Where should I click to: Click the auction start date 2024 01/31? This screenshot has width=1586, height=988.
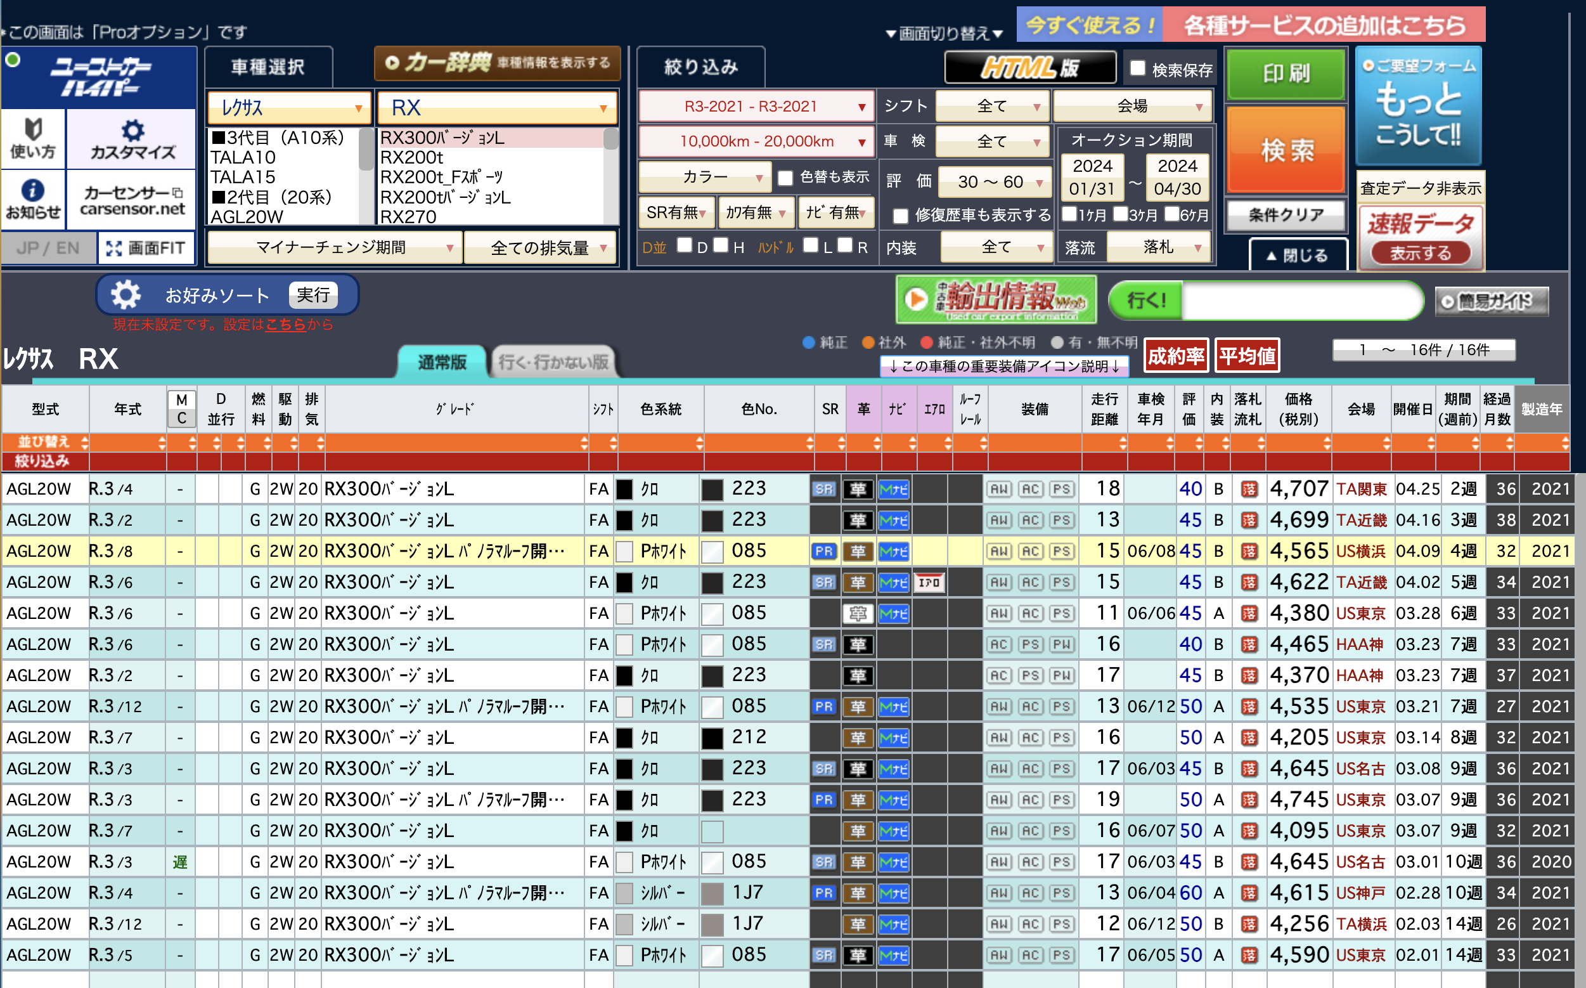tap(1092, 177)
